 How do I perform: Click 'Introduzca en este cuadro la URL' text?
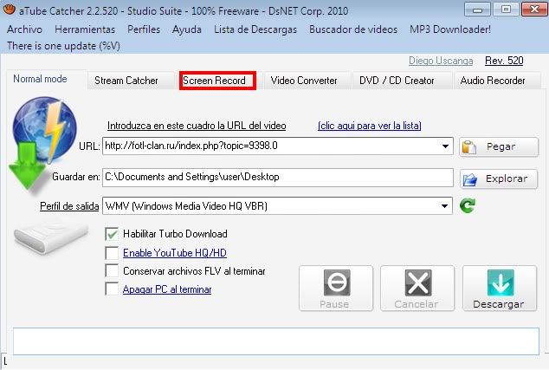(197, 126)
